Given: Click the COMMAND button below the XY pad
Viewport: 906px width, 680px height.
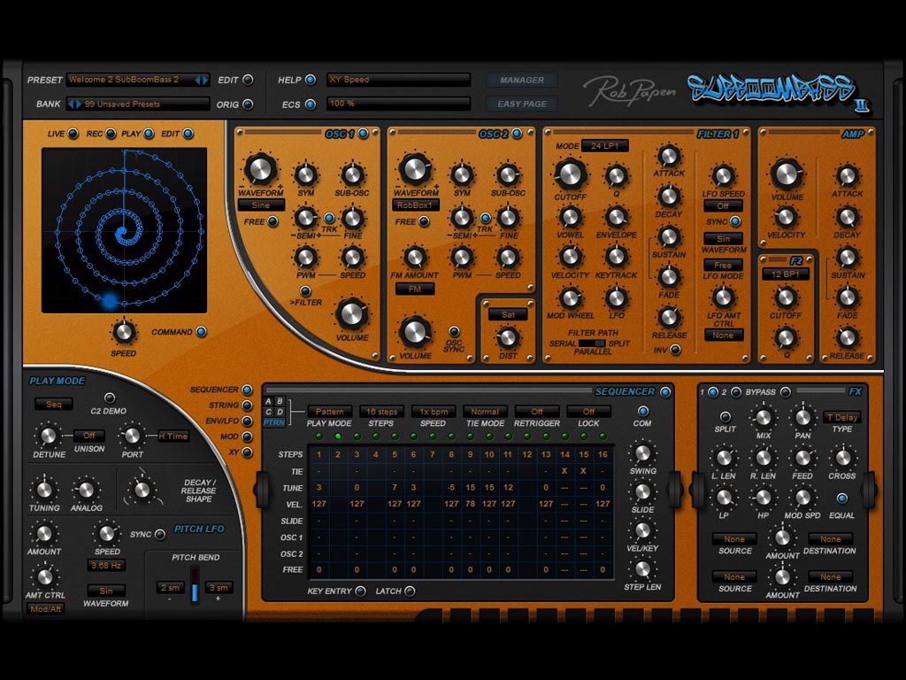Looking at the screenshot, I should tap(201, 332).
